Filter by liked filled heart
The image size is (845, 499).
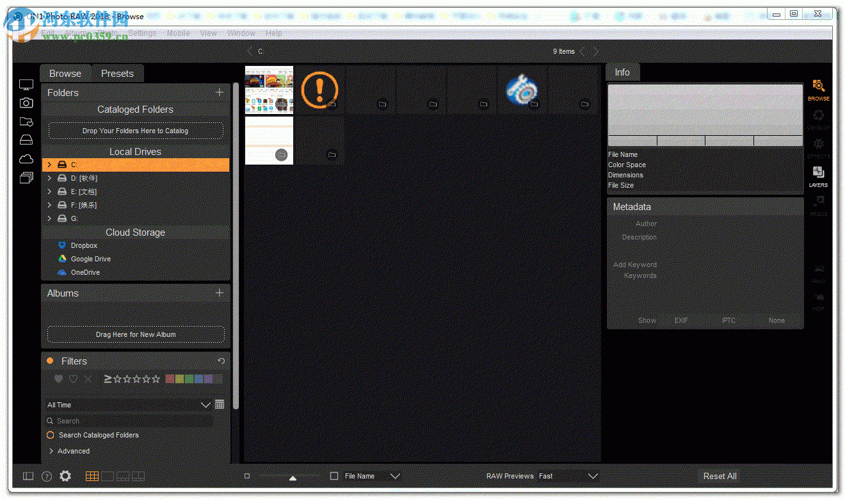[x=58, y=379]
